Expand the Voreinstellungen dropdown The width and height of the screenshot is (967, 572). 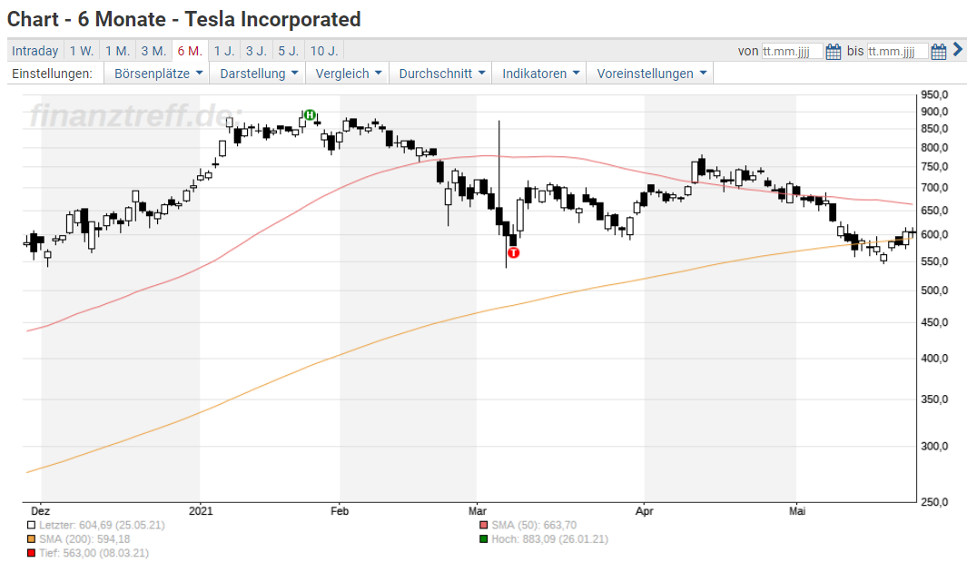point(651,74)
